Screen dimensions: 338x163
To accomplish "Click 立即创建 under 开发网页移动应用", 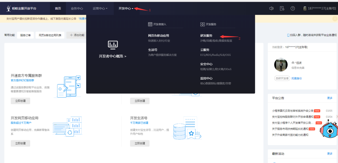I will [x=21, y=143].
